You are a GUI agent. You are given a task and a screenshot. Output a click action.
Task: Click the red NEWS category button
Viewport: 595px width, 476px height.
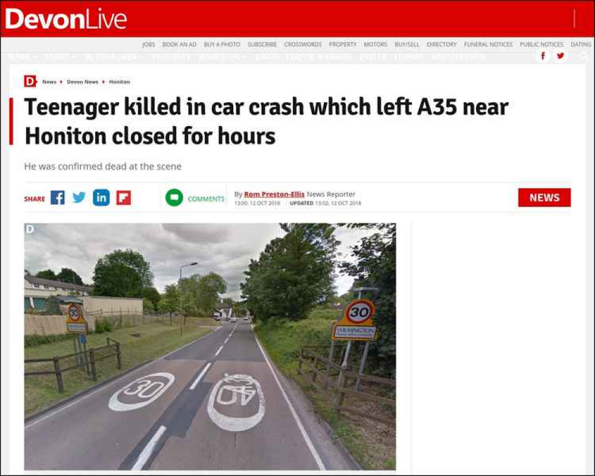click(x=544, y=198)
